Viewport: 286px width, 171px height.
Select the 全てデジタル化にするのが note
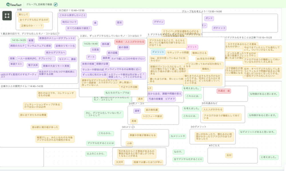tap(34, 20)
